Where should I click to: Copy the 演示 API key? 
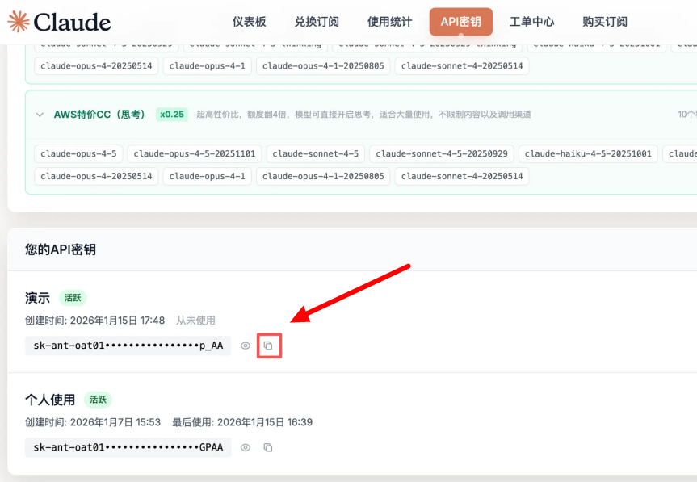pos(268,346)
